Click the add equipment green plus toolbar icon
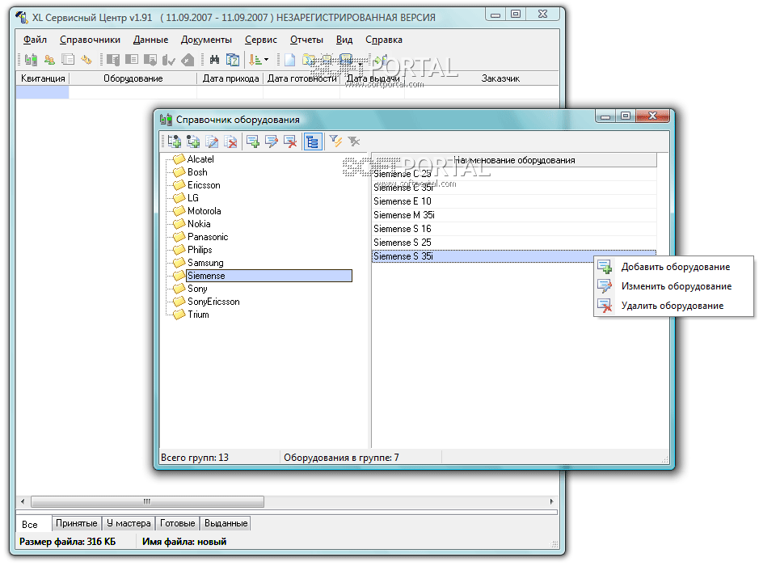 click(x=253, y=141)
